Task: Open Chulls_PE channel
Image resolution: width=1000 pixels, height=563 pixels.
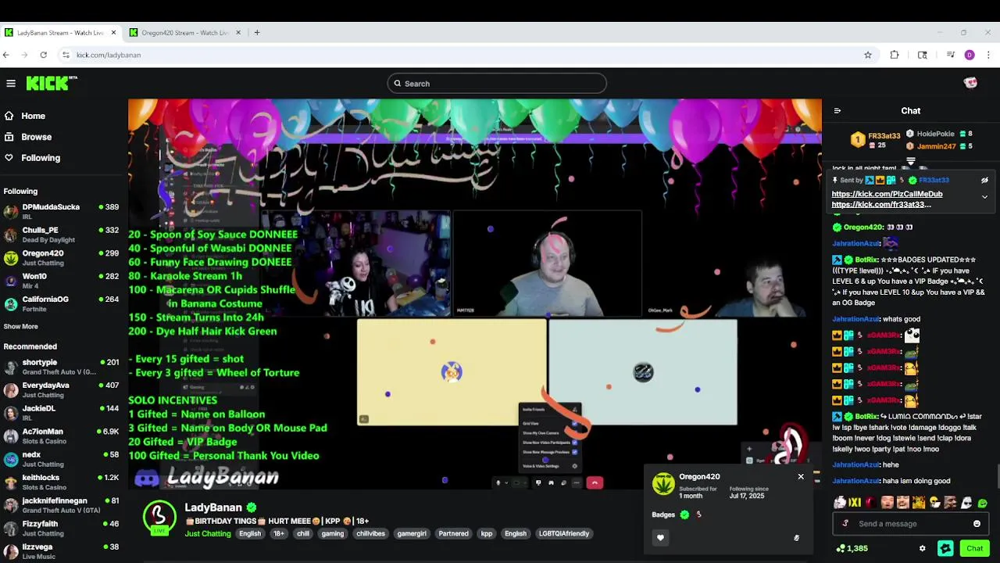Action: pos(61,235)
